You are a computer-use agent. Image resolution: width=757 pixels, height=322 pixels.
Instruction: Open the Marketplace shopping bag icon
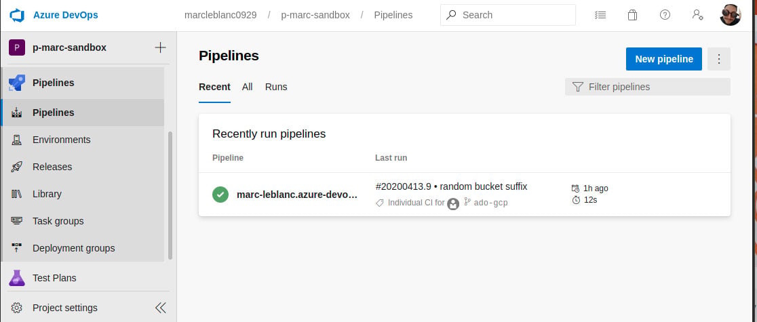coord(632,15)
